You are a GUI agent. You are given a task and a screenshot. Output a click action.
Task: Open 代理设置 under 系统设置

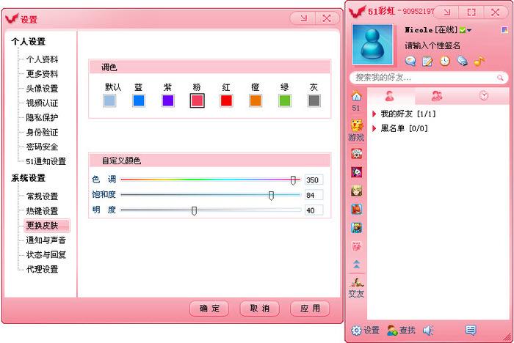pyautogui.click(x=43, y=270)
